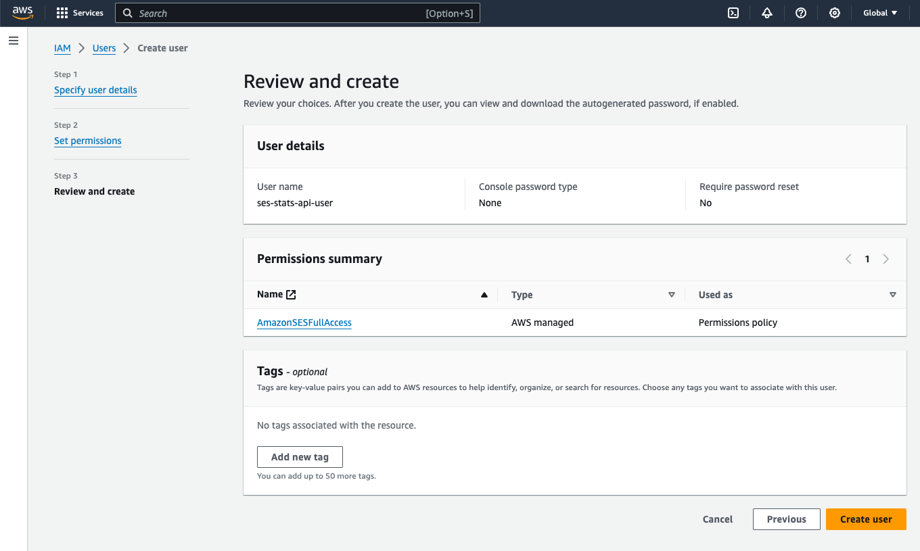920x551 pixels.
Task: Open the help question mark icon
Action: coord(801,13)
